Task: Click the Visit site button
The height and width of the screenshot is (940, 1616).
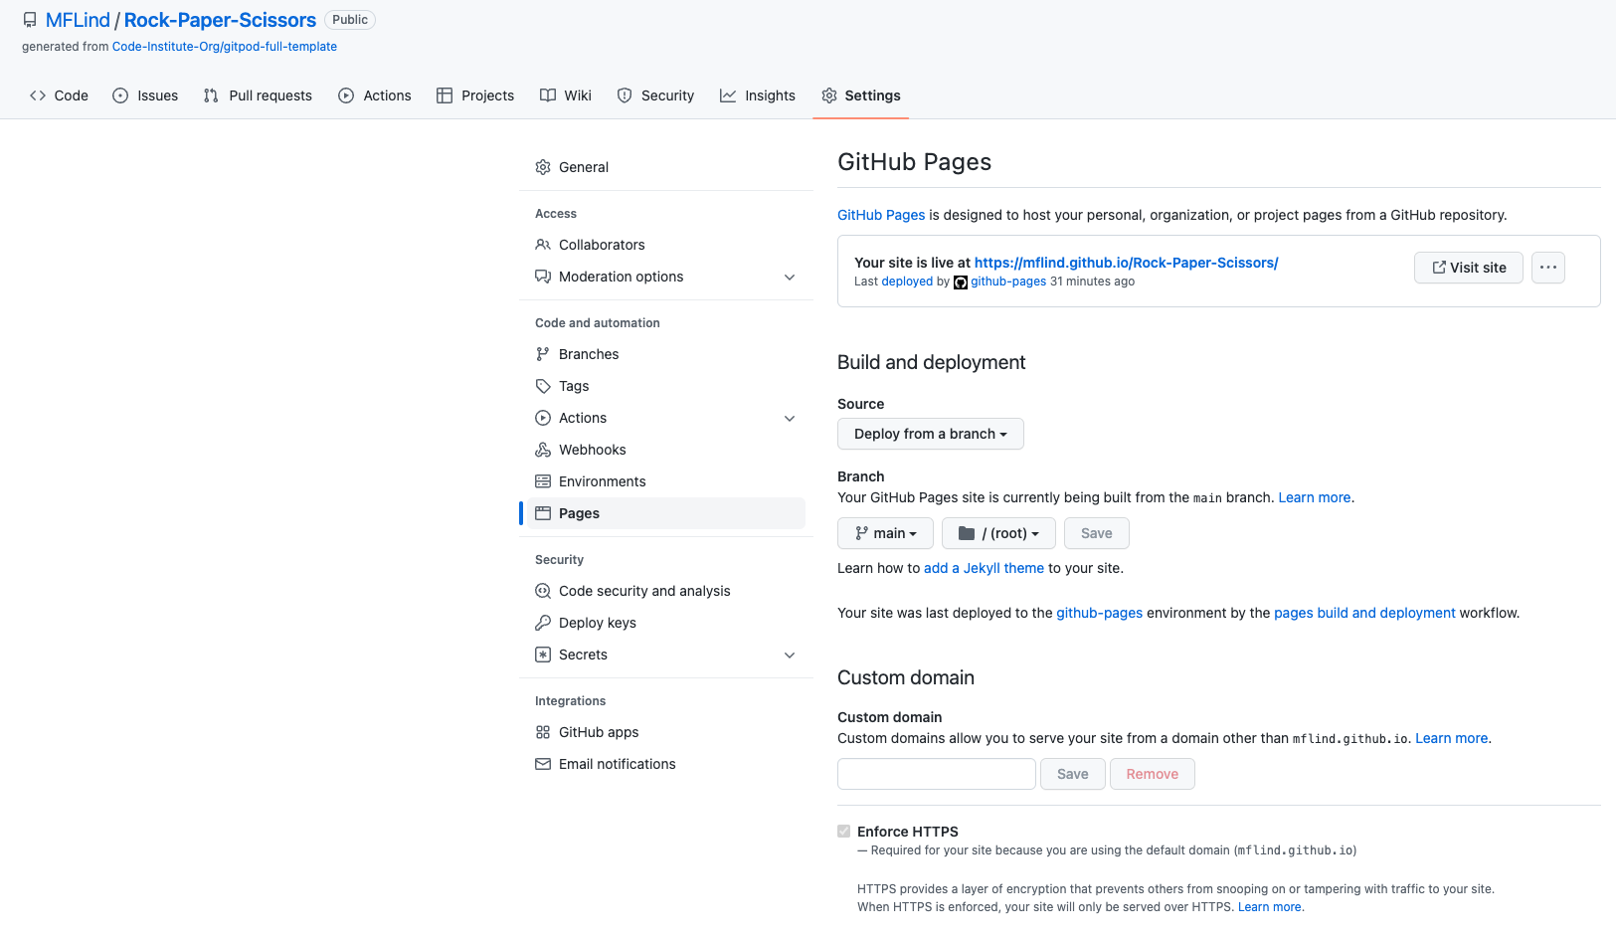Action: [x=1469, y=268]
